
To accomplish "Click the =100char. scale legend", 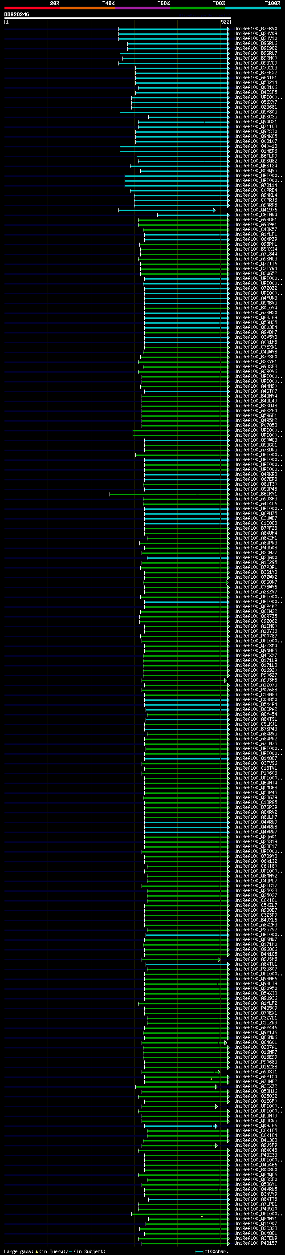I will (211, 1251).
